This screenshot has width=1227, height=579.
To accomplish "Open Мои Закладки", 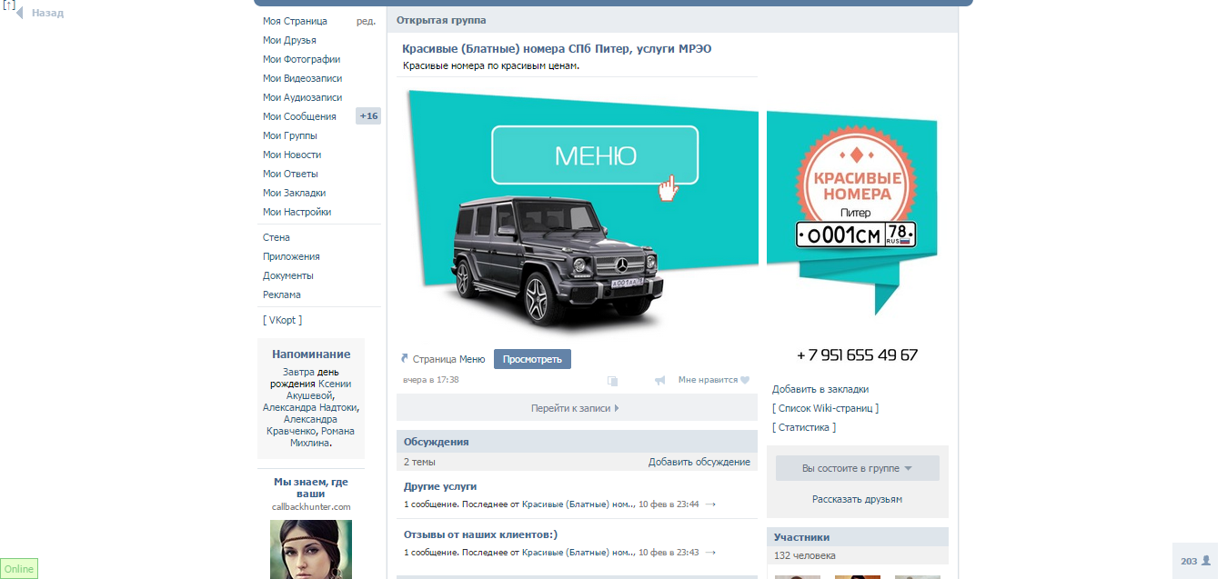I will (x=295, y=193).
